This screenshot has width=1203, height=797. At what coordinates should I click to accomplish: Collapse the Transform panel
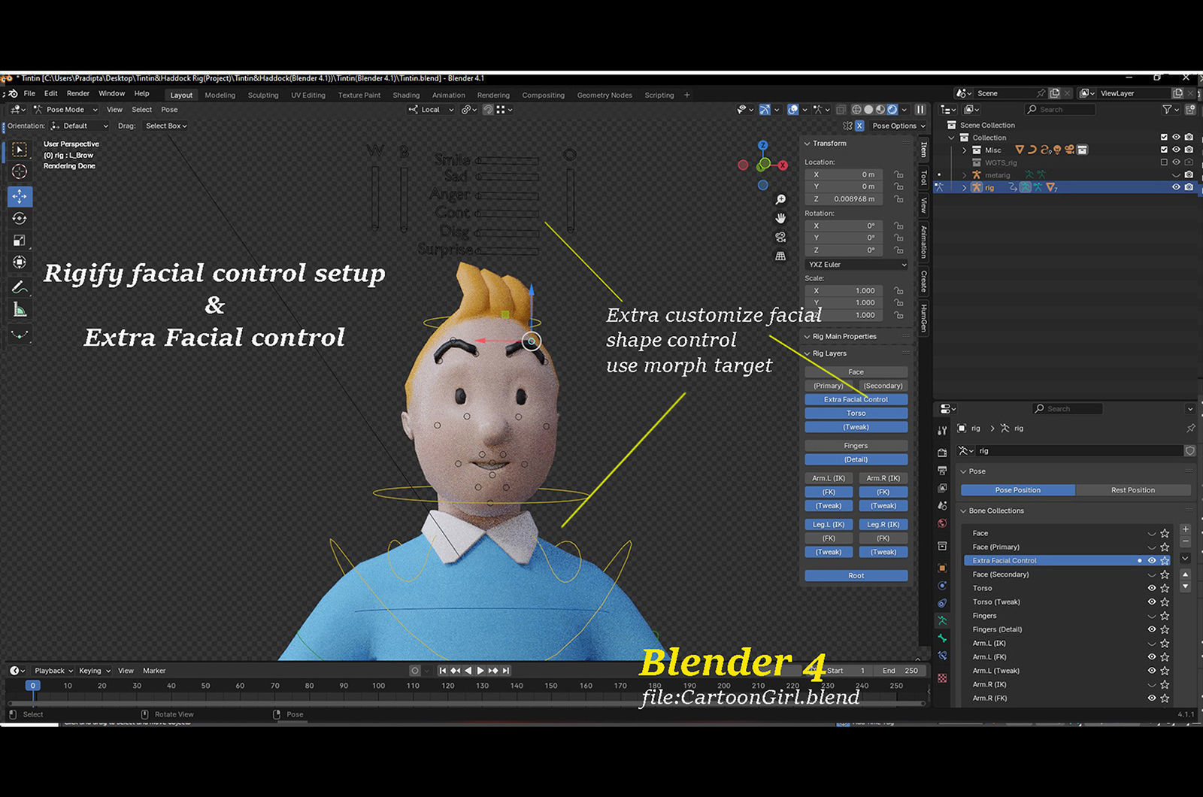808,144
